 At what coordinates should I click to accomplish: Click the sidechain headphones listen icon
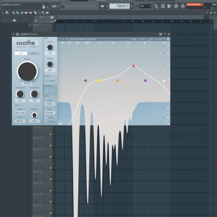point(53,91)
